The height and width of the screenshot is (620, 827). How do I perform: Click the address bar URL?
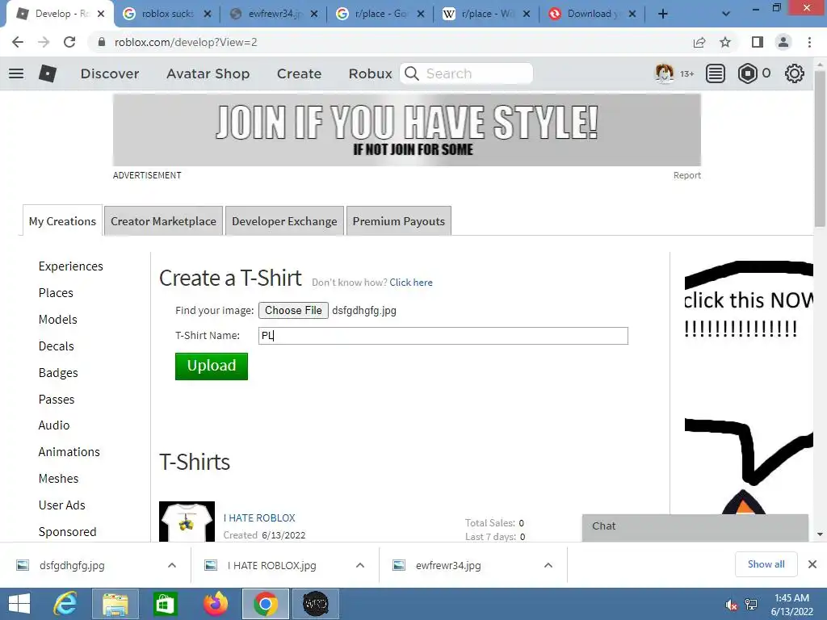(x=186, y=42)
